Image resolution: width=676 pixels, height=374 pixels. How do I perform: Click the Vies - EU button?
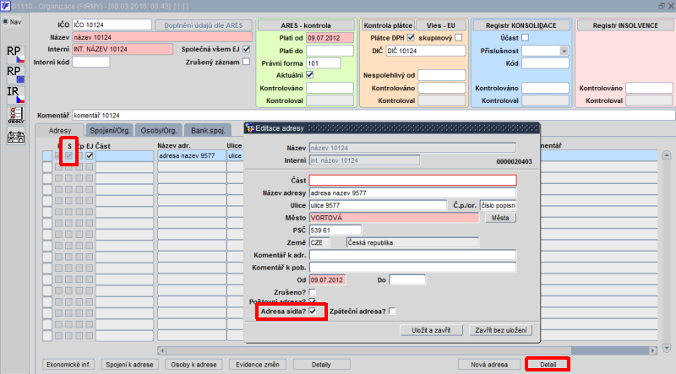click(x=440, y=25)
